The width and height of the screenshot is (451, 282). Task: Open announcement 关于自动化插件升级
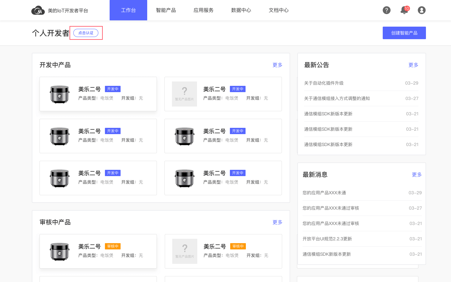click(x=324, y=83)
